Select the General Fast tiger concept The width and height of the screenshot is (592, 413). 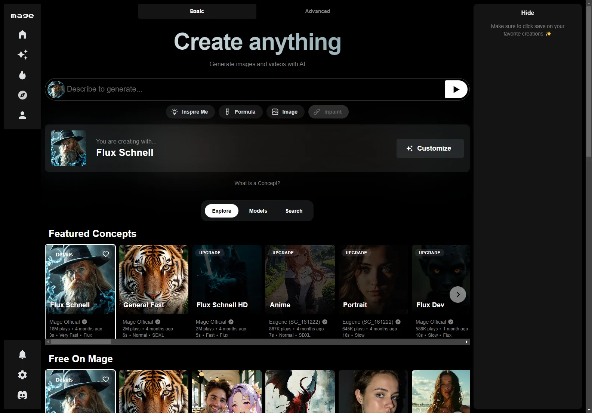pyautogui.click(x=154, y=280)
